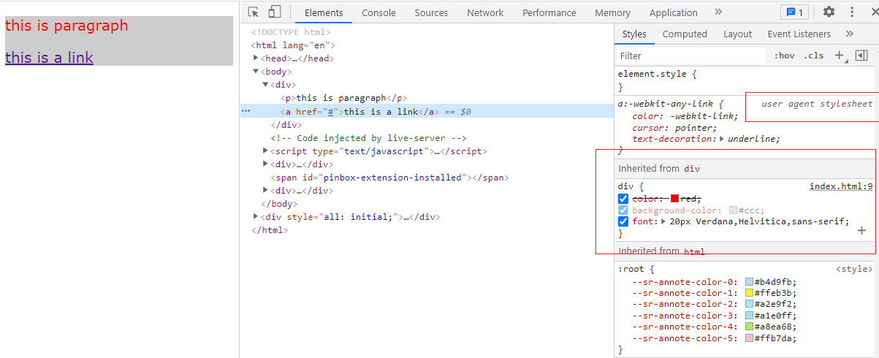Toggle the font declaration checkbox
879x358 pixels.
tap(623, 221)
